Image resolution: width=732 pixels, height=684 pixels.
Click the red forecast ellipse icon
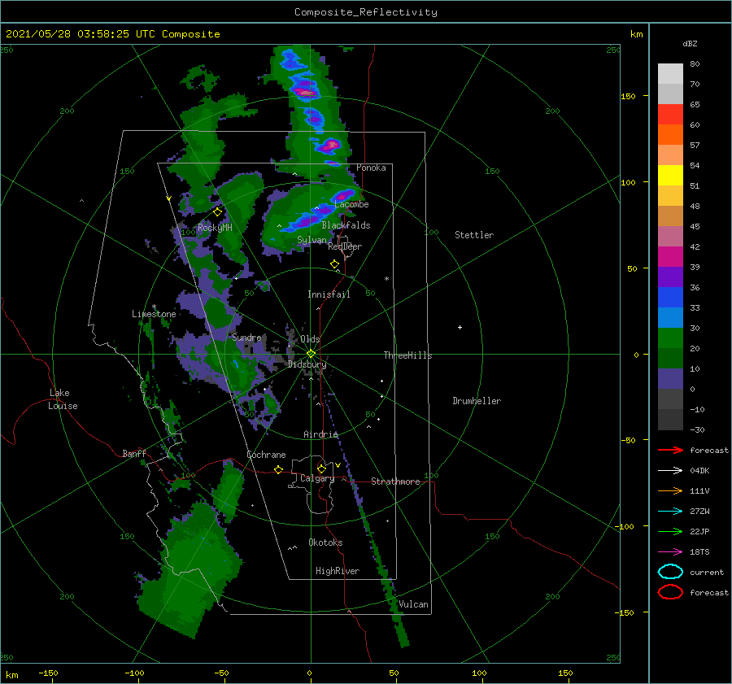coord(670,592)
